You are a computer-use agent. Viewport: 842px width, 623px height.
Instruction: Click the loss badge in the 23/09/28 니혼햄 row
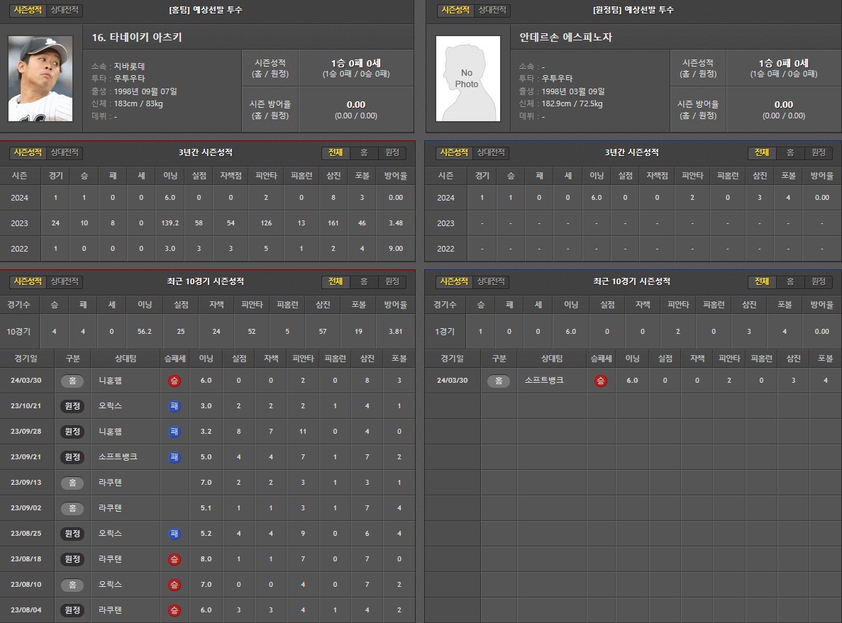tap(174, 432)
